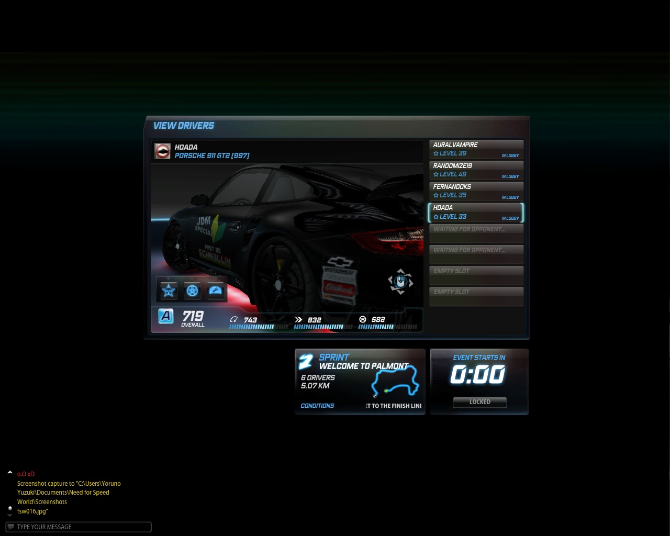Open the wheel aftermarket parts icon
This screenshot has width=670, height=536.
pyautogui.click(x=192, y=291)
